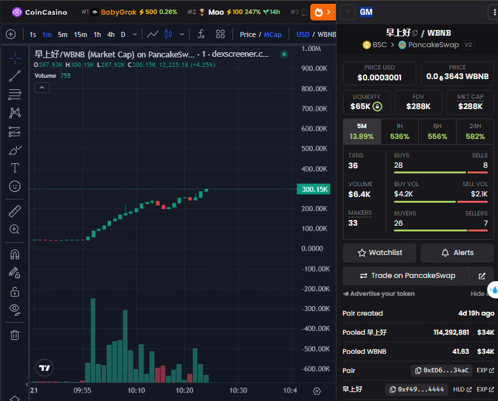Viewport: 498px width, 401px height.
Task: Select the XABCD pattern tool
Action: coord(15,113)
